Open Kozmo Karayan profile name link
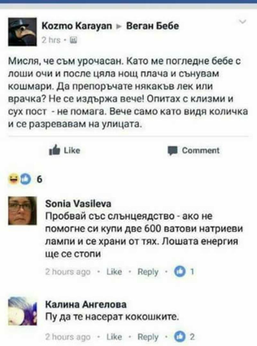The width and height of the screenshot is (257, 346). pos(77,26)
